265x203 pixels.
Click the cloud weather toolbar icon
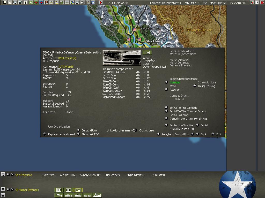coord(93,3)
